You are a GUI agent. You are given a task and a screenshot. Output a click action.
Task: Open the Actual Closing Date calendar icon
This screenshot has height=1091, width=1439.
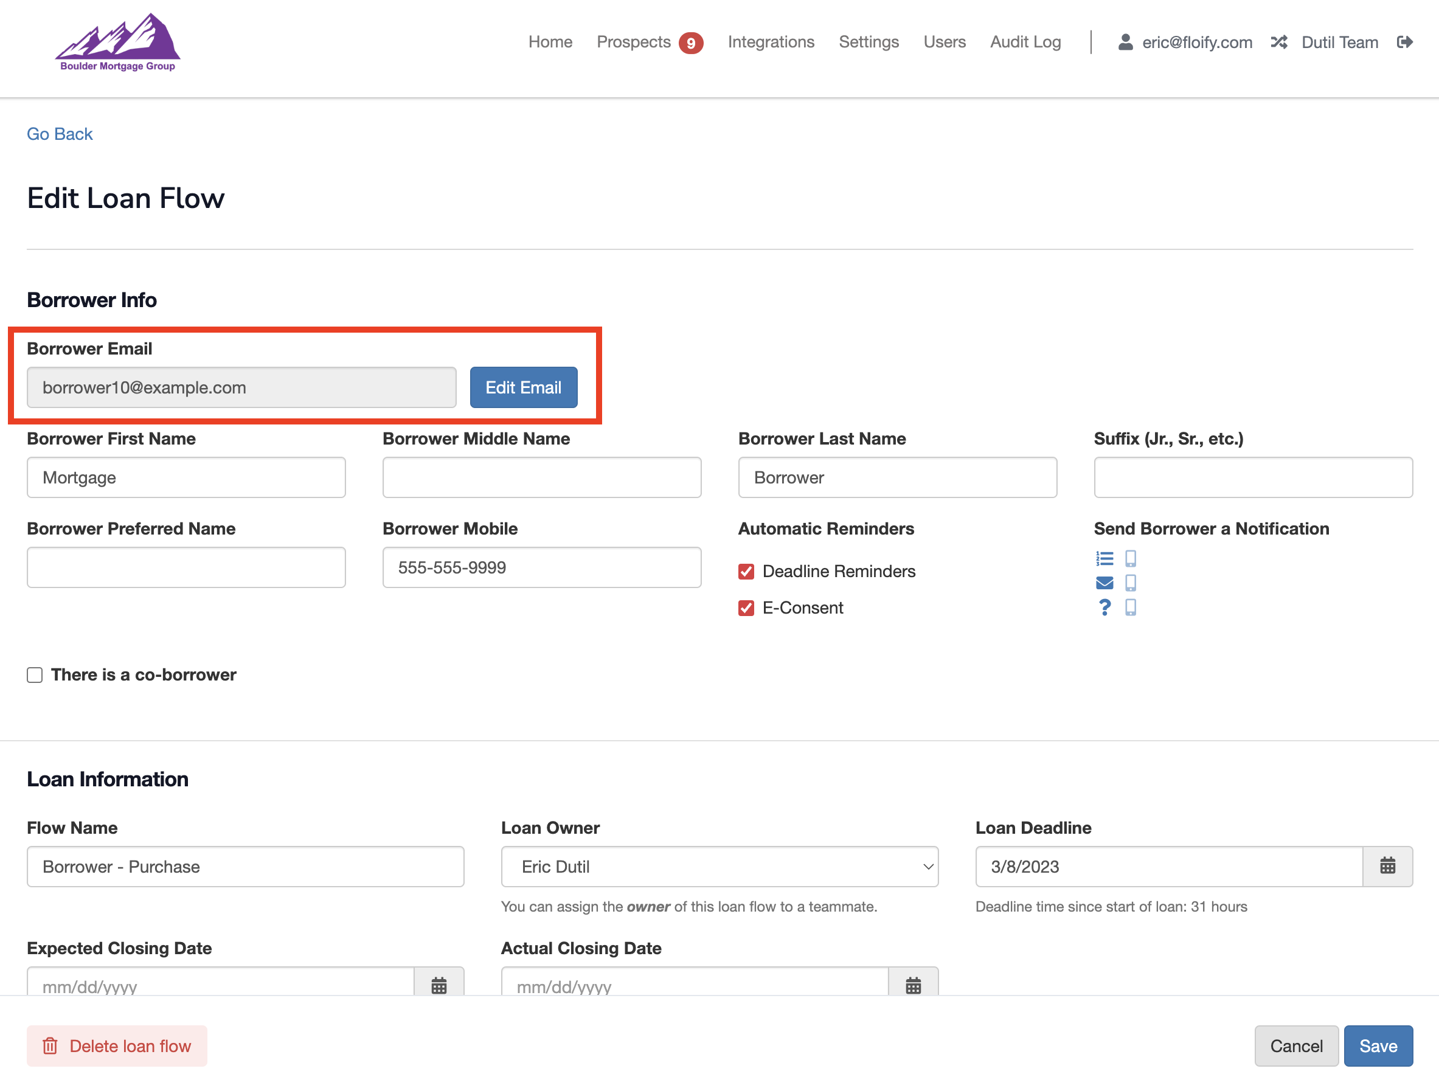click(913, 985)
